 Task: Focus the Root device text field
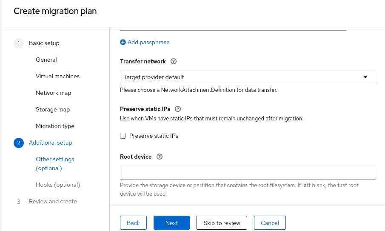[x=247, y=172]
